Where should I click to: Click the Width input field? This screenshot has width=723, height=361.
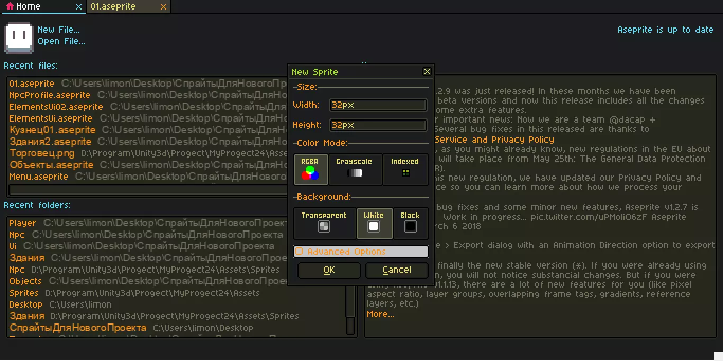pyautogui.click(x=378, y=105)
